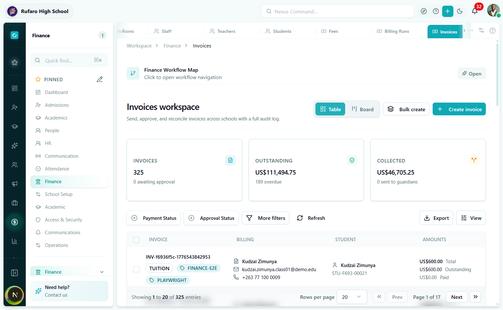Image resolution: width=503 pixels, height=310 pixels.
Task: Export the invoices list
Action: pos(436,218)
